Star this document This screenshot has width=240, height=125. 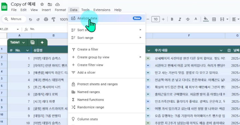(42, 4)
